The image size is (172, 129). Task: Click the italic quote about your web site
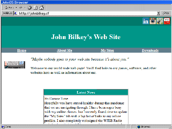pyautogui.click(x=80, y=59)
